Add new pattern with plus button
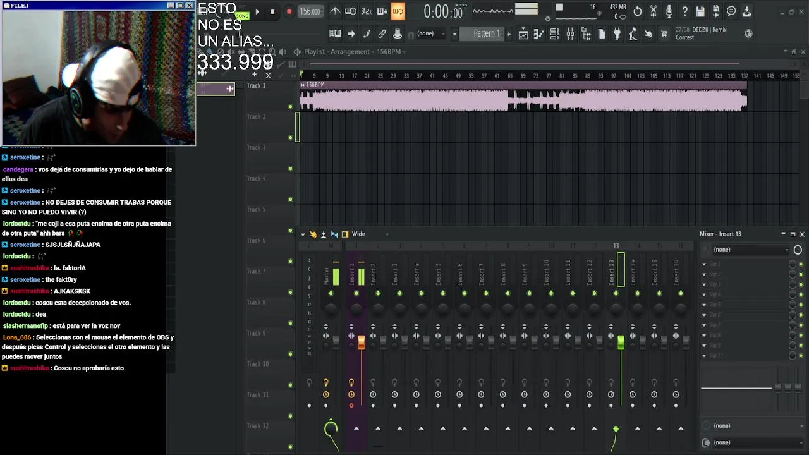 (508, 33)
